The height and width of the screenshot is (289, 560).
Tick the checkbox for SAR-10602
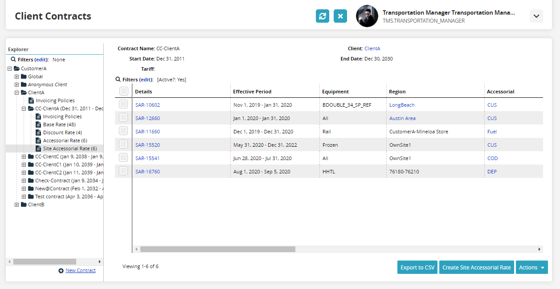(123, 104)
